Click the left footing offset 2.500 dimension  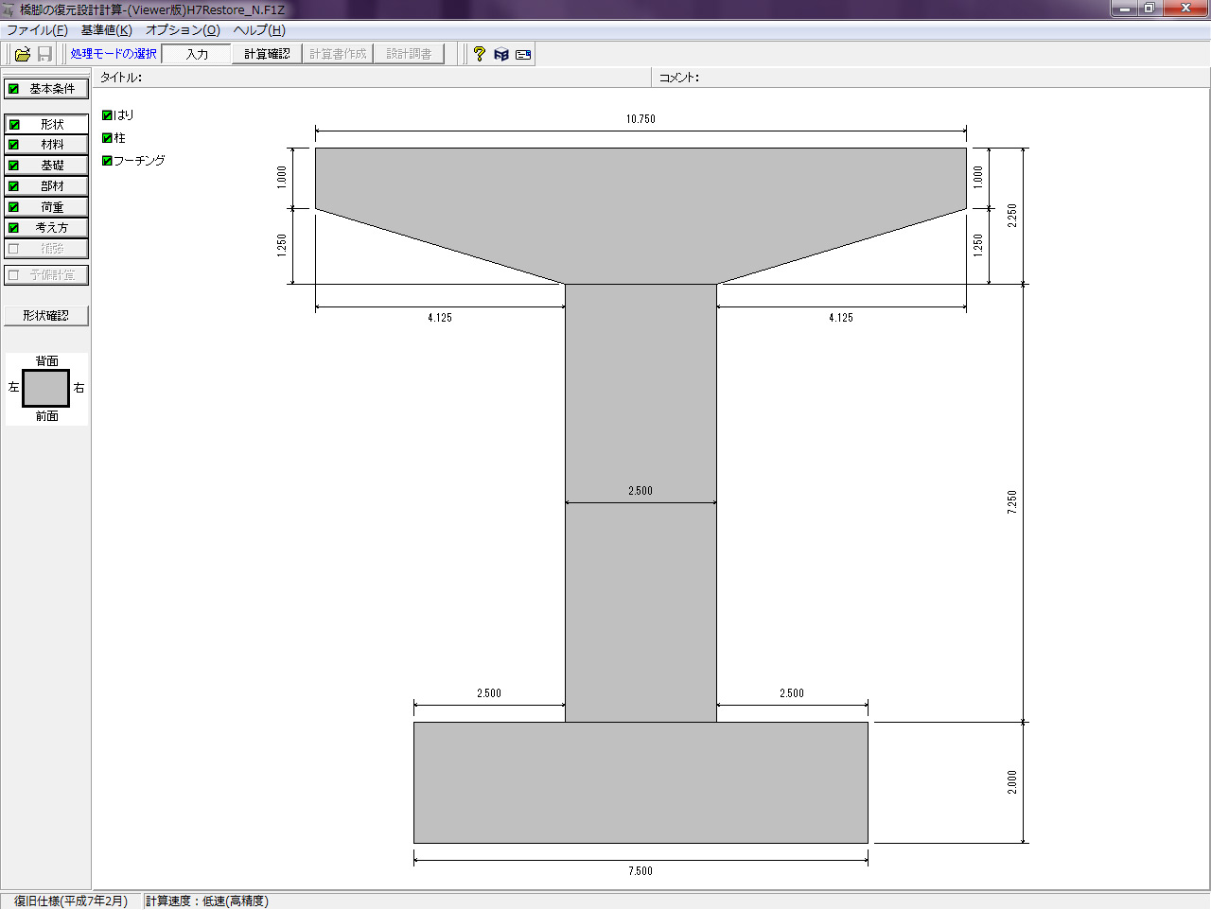[489, 693]
